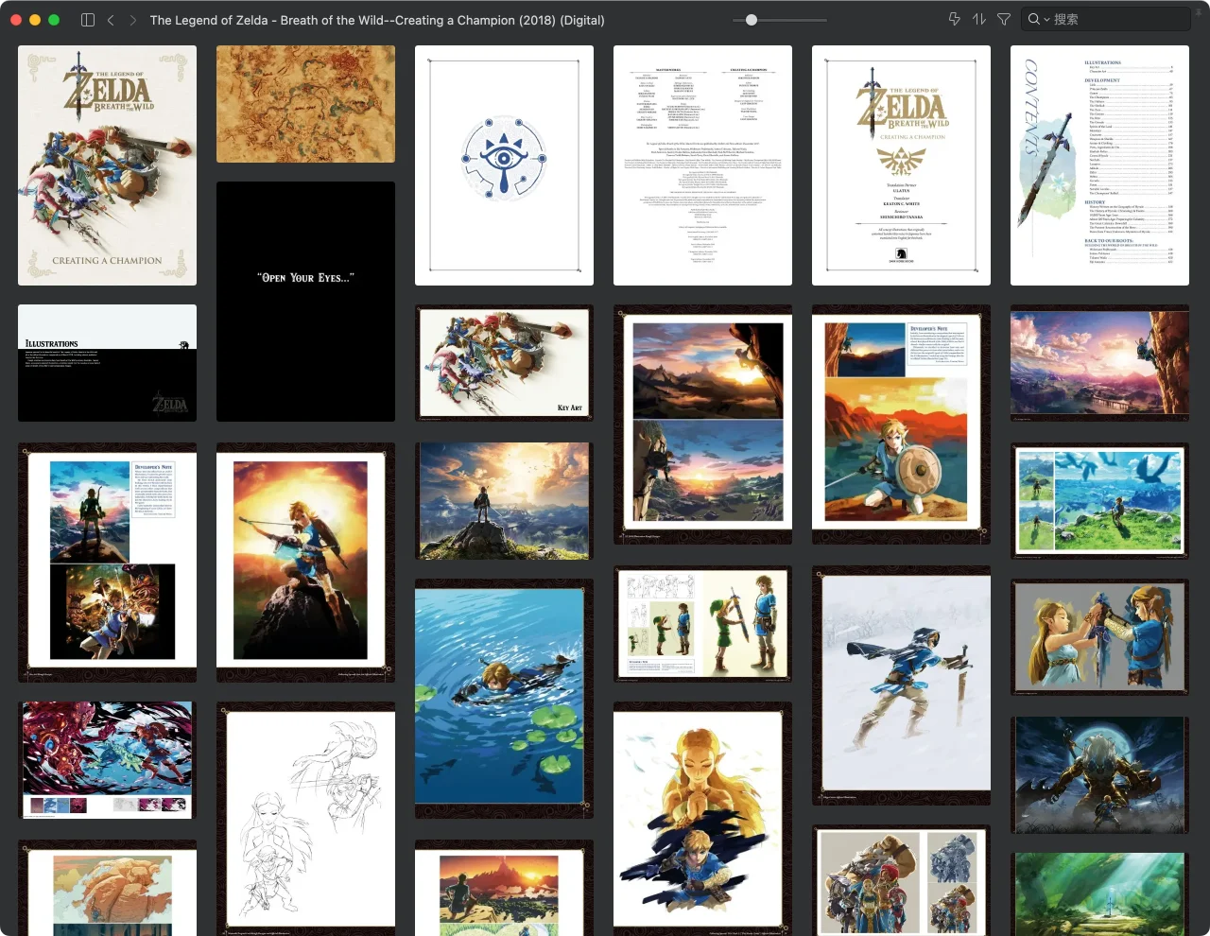Open the Champions group illustration page

(902, 880)
